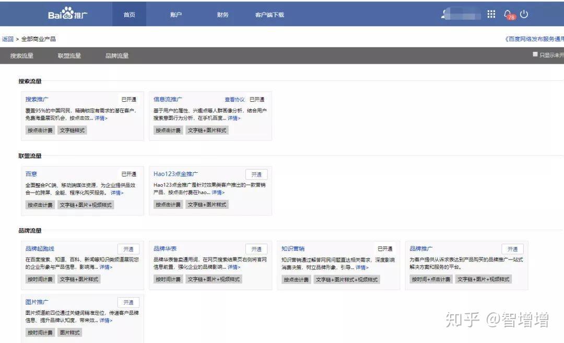Click 开通 button for 图片推广
564x343 pixels.
click(128, 302)
